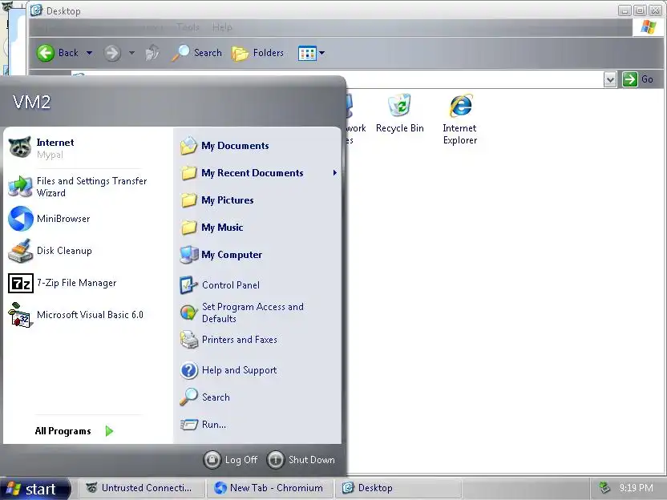Screen dimensions: 667x500
Task: Open My Computer
Action: (x=258, y=255)
